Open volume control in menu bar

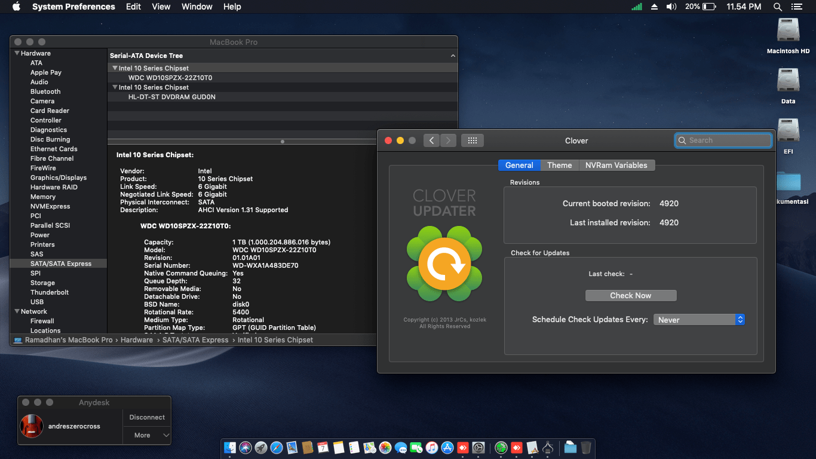click(671, 7)
